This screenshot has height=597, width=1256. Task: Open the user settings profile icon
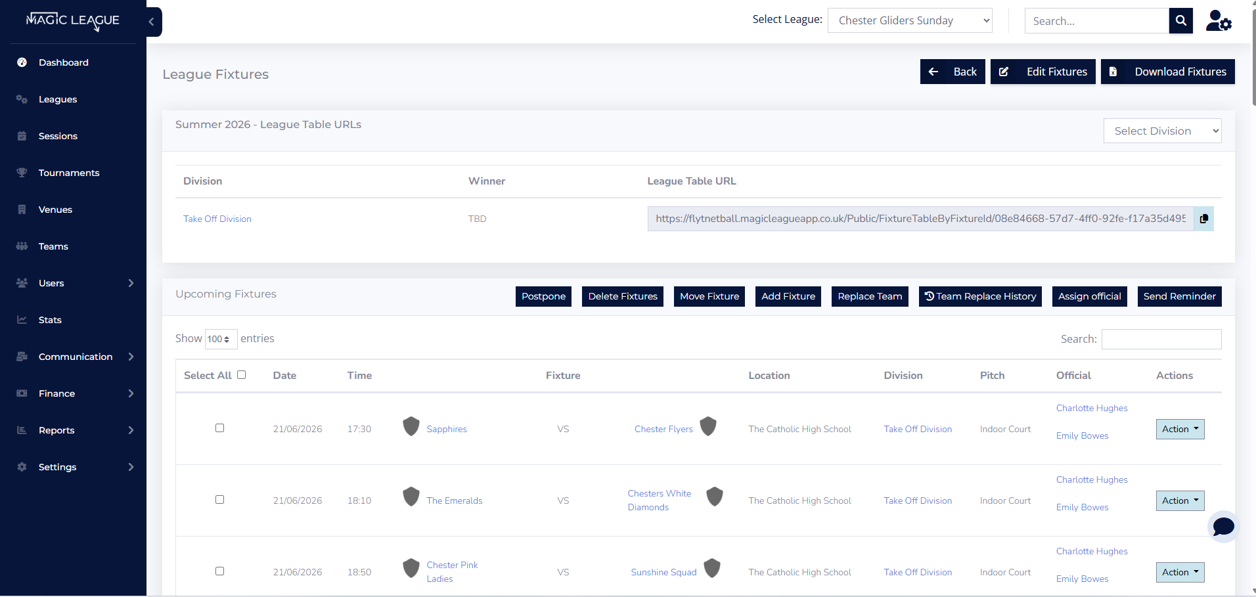1219,21
